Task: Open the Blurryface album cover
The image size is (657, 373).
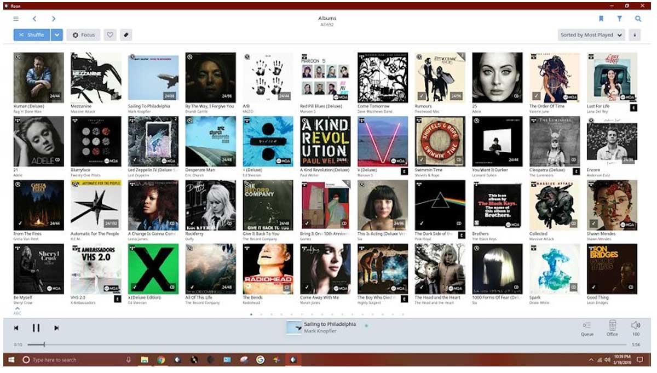Action: click(96, 141)
